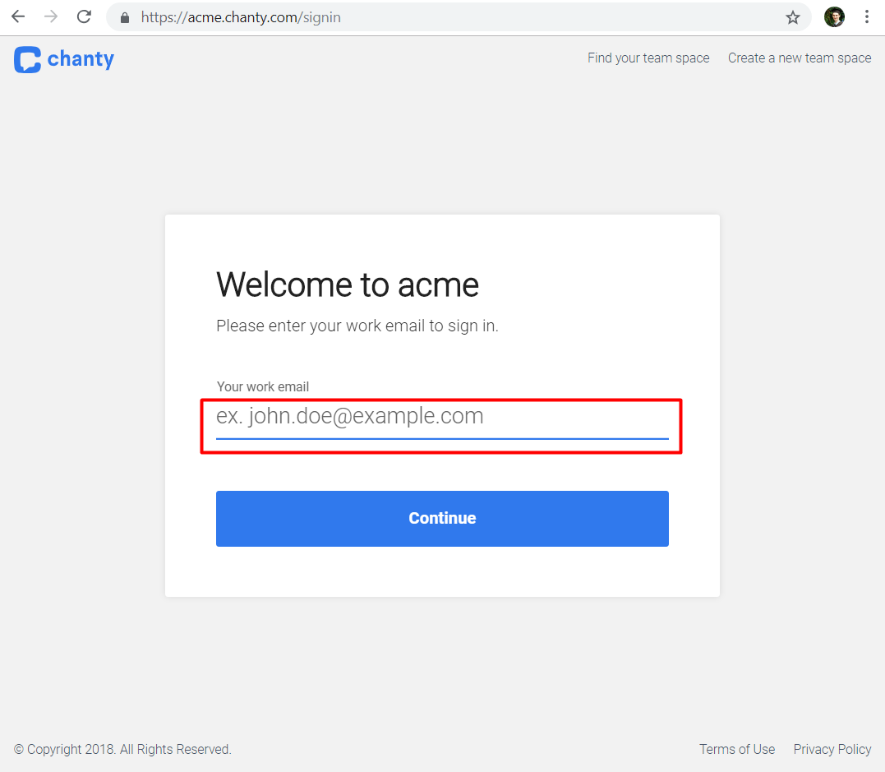The height and width of the screenshot is (772, 885).
Task: Click the address bar URL
Action: tap(241, 17)
